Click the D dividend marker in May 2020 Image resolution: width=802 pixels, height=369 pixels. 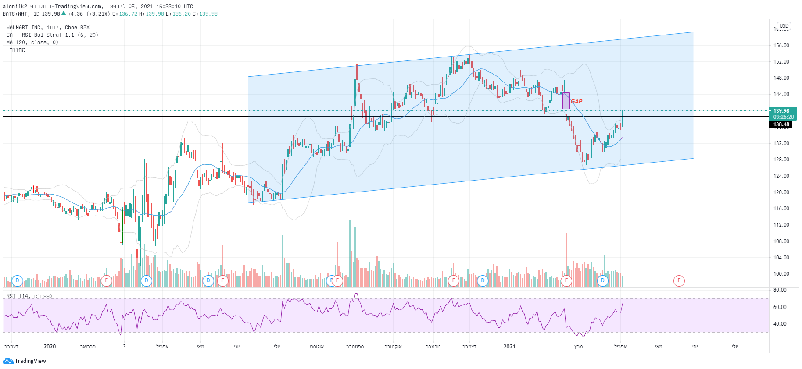(208, 280)
